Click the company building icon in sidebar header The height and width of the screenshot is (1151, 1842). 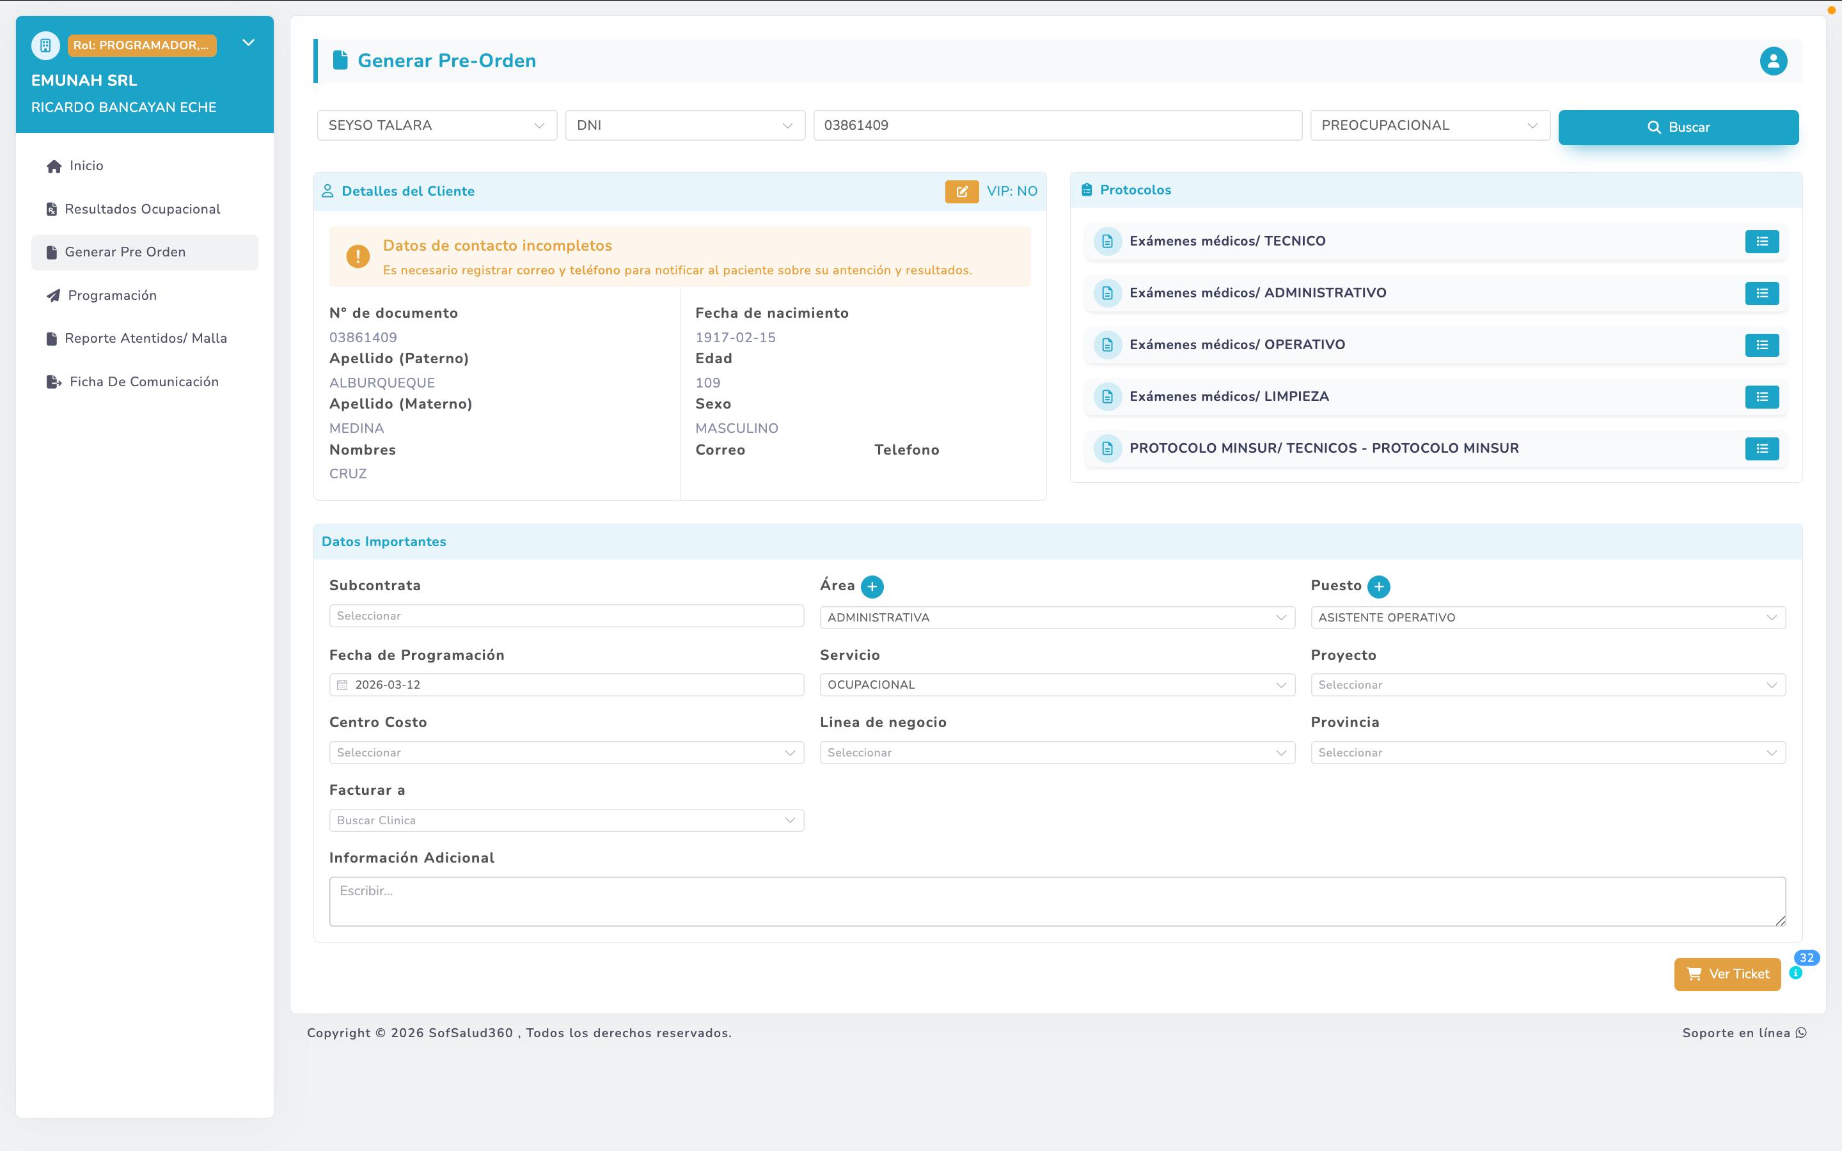(45, 45)
